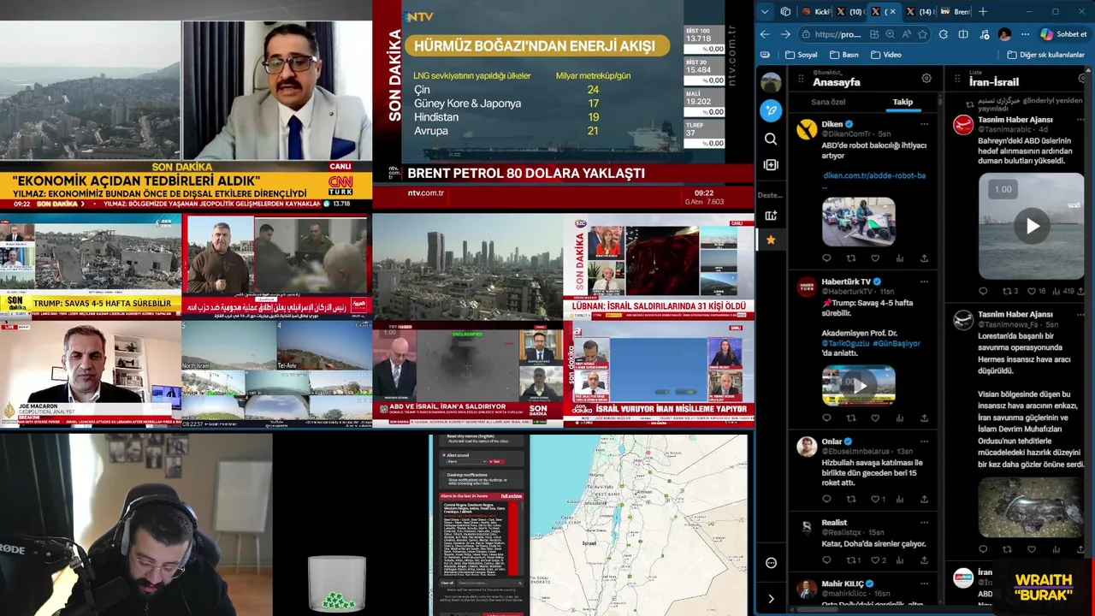
Task: Go back with the browser back arrow
Action: pyautogui.click(x=765, y=34)
